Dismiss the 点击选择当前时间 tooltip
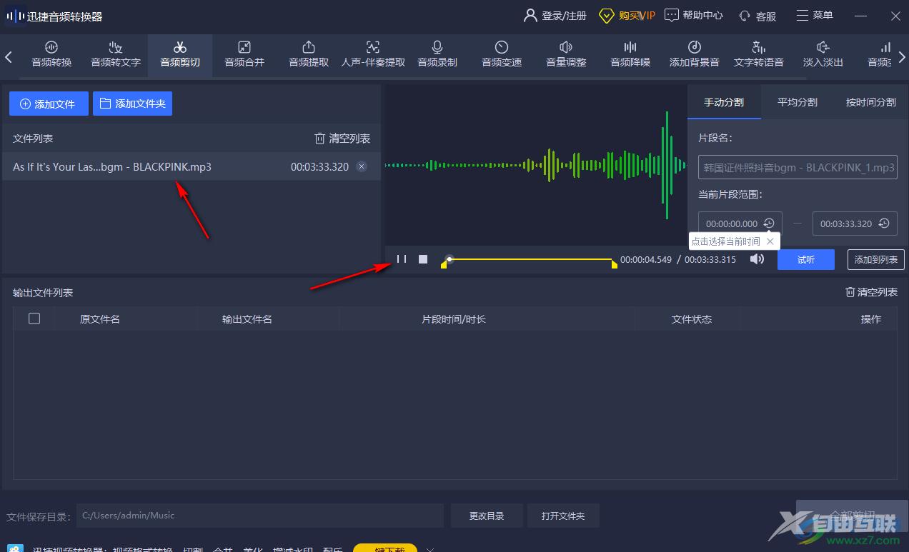The height and width of the screenshot is (552, 909). pyautogui.click(x=770, y=241)
